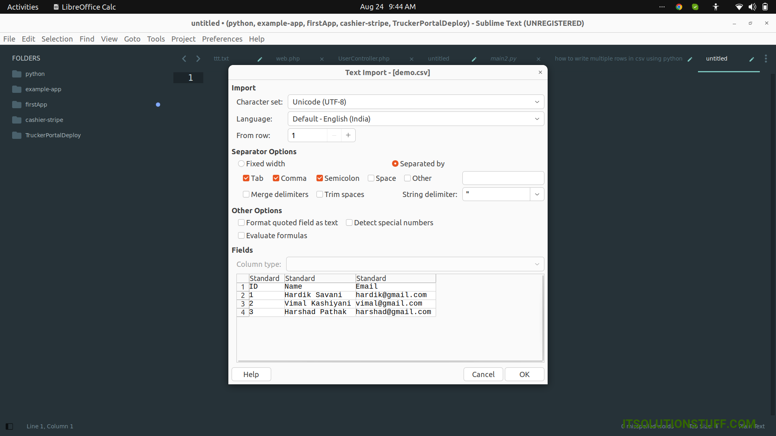This screenshot has height=436, width=776.
Task: Check Detect special numbers
Action: (349, 222)
